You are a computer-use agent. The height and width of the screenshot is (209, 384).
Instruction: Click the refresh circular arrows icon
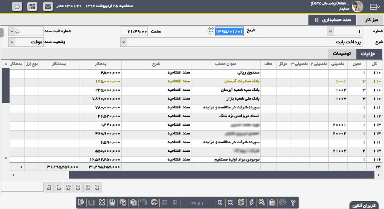coord(241,202)
